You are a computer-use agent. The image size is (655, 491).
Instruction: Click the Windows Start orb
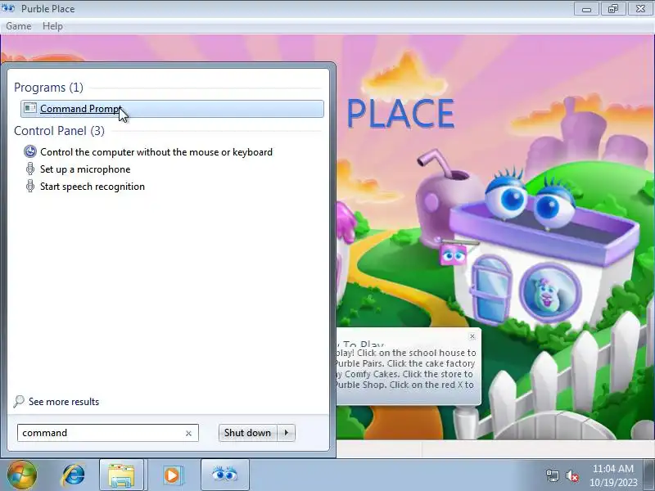pyautogui.click(x=22, y=475)
